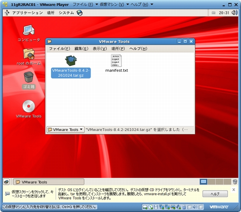Close the VMware Tools file browser window
Image resolution: width=241 pixels, height=212 pixels.
click(x=191, y=42)
